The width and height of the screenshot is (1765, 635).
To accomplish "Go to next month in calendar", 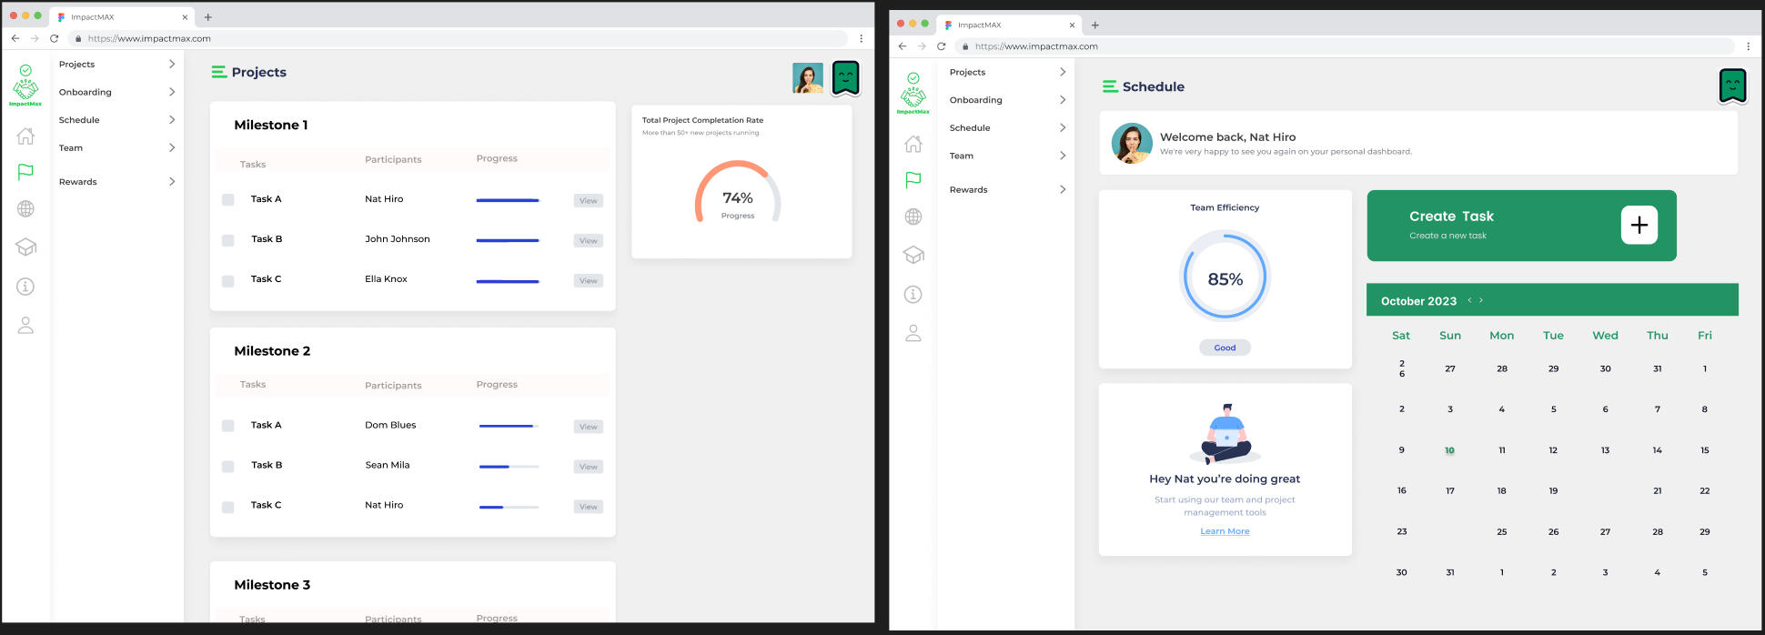I will (x=1481, y=300).
